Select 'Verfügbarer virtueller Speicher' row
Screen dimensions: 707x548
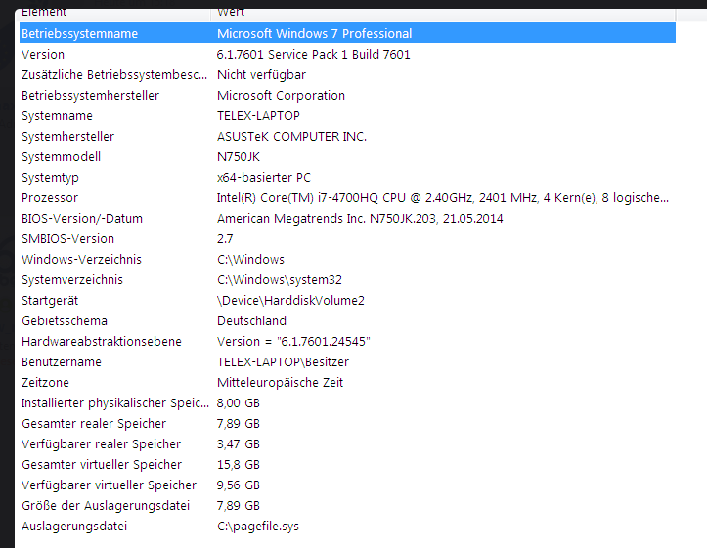tap(347, 485)
